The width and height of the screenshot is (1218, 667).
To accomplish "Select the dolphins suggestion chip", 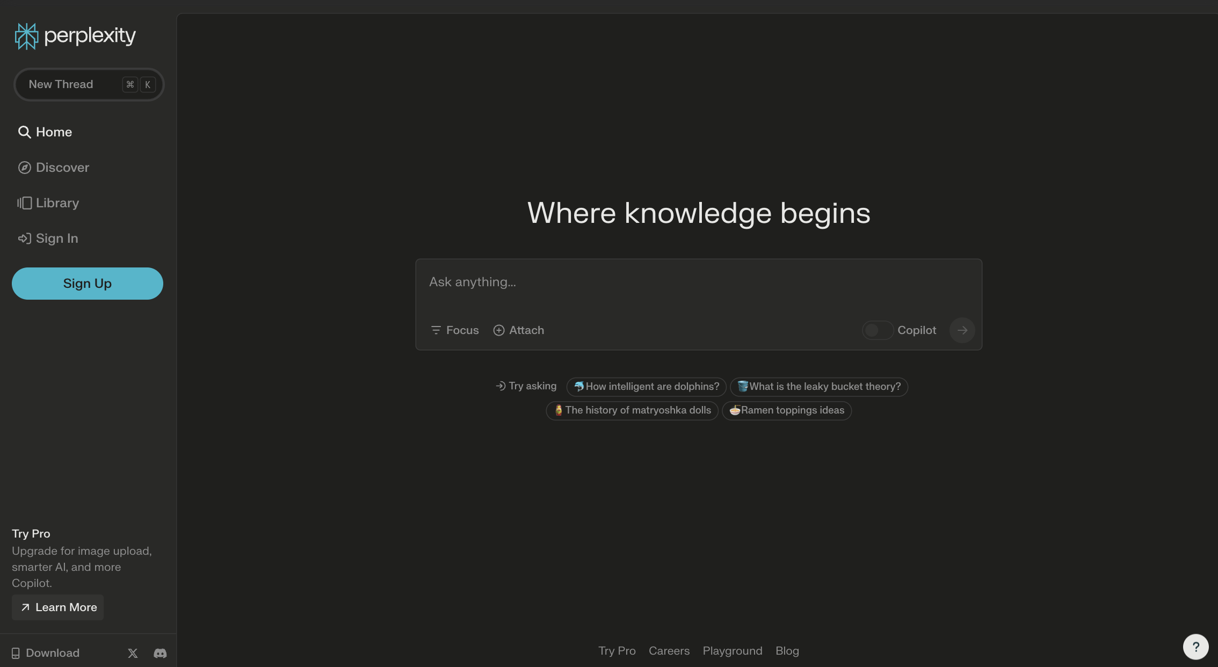I will [646, 387].
